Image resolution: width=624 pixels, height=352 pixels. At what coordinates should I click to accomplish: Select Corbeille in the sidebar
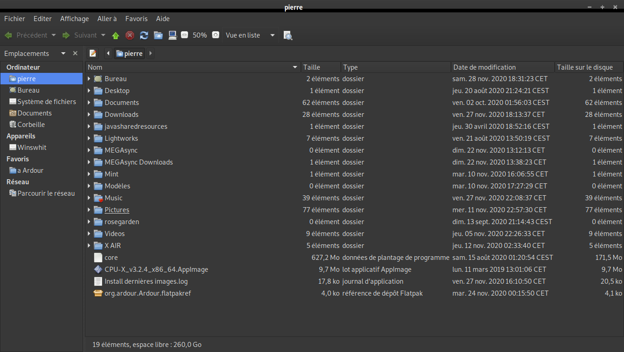[31, 125]
